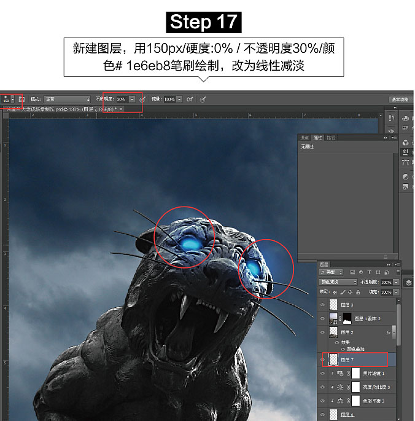Collapse the fx effects of 图层 2
This screenshot has width=415, height=421.
pos(394,332)
